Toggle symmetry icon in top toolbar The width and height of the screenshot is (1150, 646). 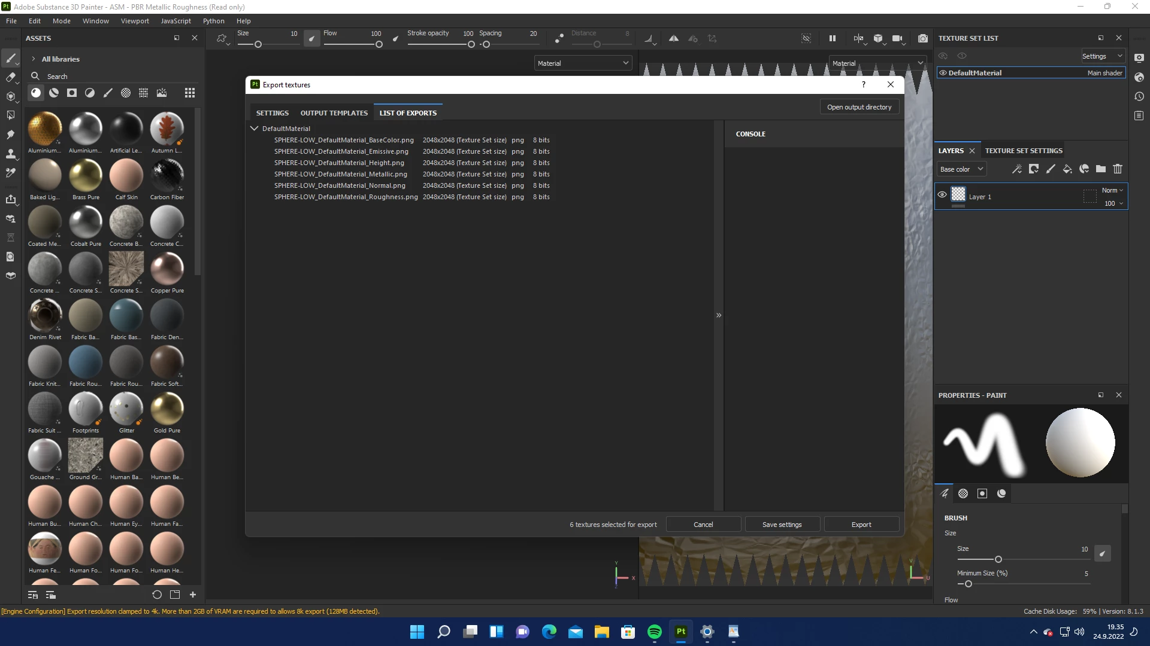(x=674, y=38)
